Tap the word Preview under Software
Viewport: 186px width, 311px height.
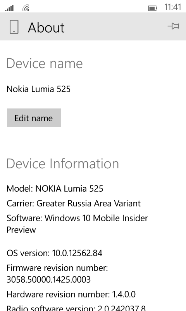tap(21, 230)
